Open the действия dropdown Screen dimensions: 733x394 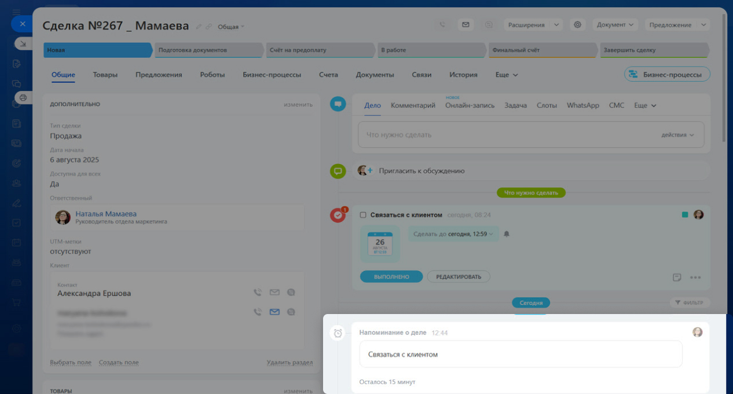677,134
